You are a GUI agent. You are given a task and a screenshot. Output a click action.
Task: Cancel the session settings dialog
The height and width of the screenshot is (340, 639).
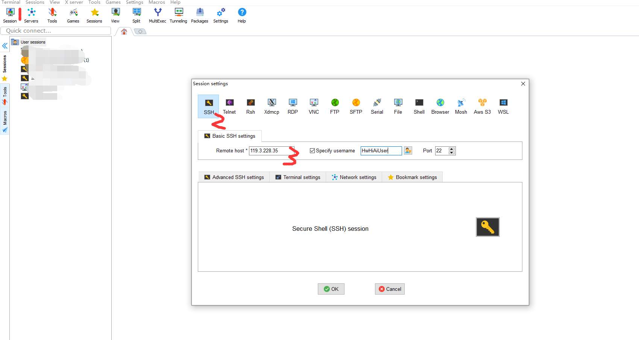(390, 289)
